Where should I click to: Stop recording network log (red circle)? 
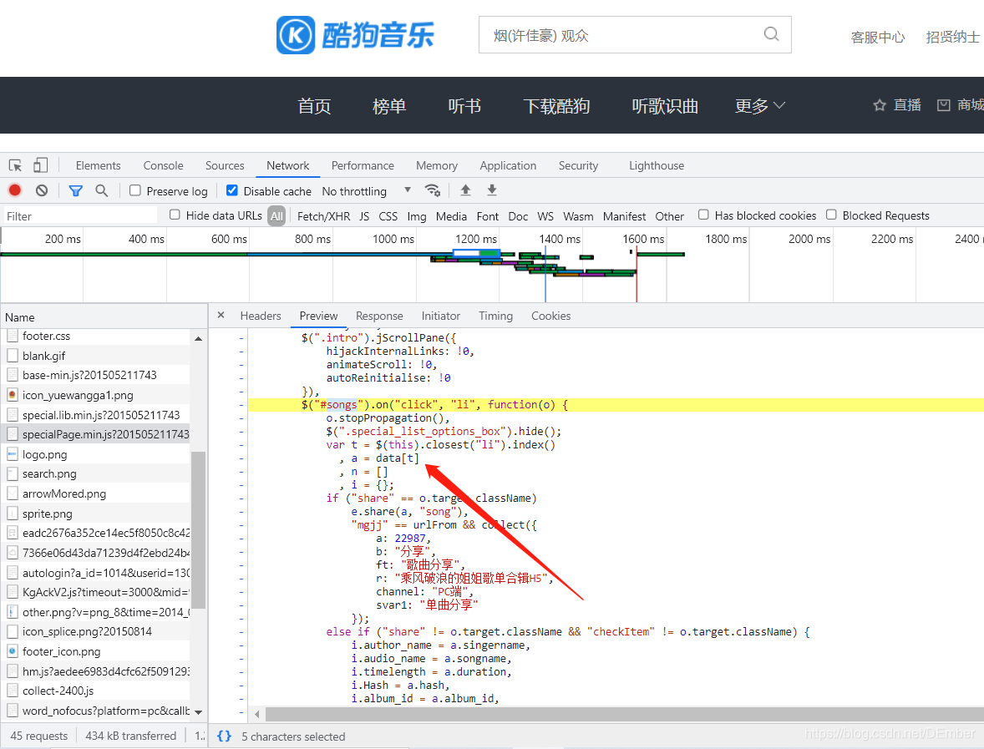[15, 190]
